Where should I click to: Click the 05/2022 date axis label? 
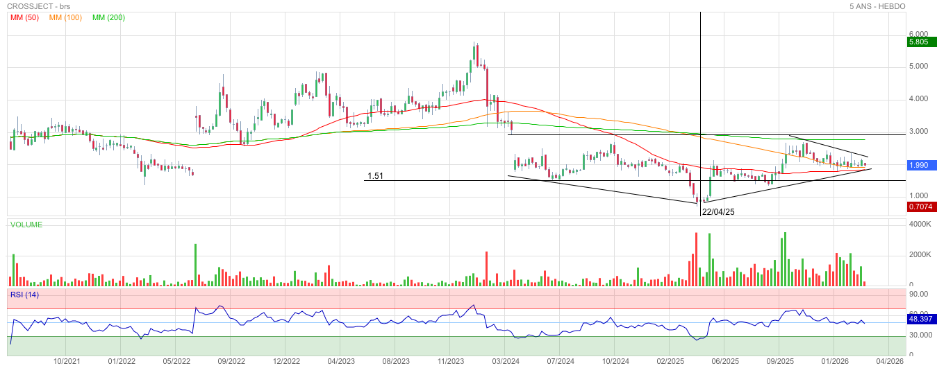click(x=176, y=361)
